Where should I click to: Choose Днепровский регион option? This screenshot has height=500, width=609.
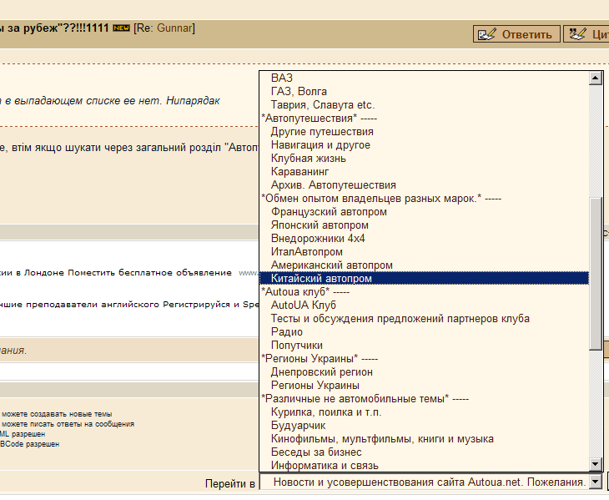click(321, 371)
